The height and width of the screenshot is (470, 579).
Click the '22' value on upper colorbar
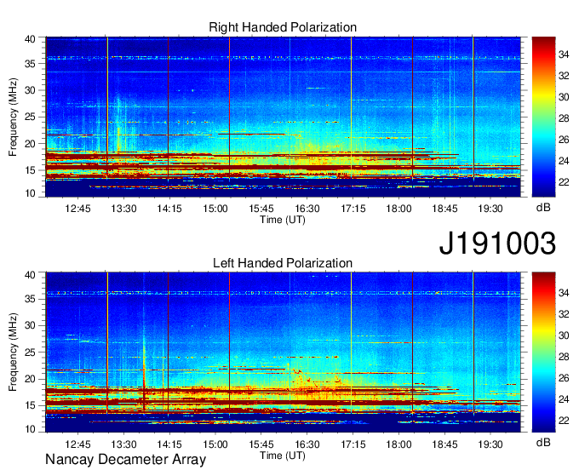click(564, 182)
